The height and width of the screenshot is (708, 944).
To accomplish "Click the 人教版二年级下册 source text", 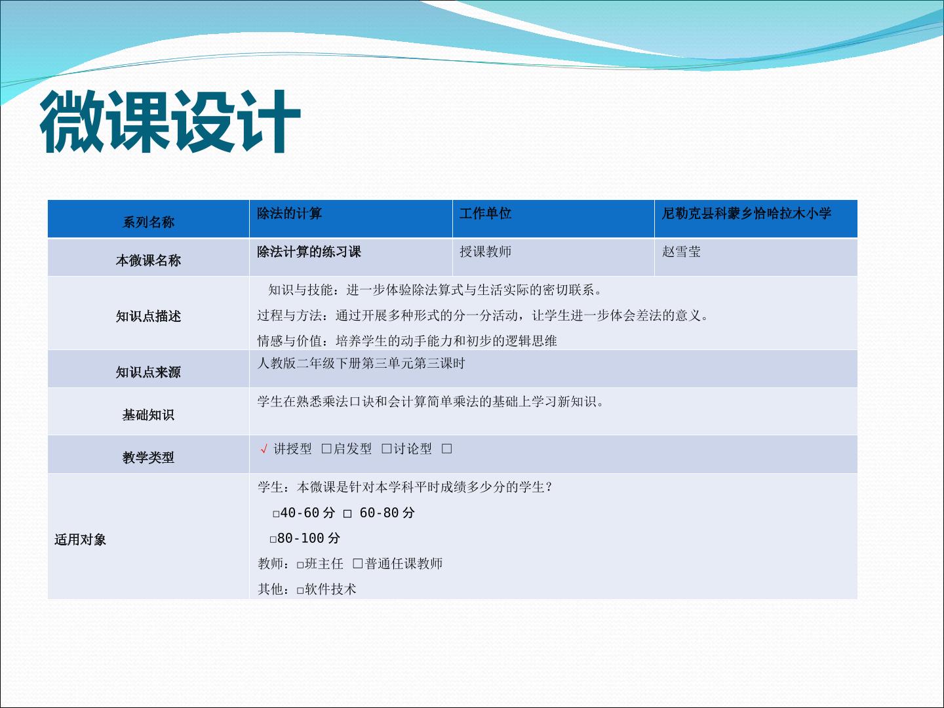I will pyautogui.click(x=361, y=363).
